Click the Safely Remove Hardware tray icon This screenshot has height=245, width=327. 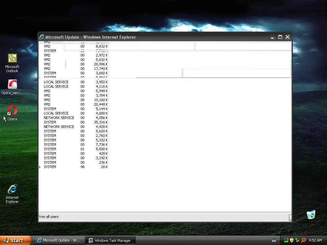click(x=297, y=240)
